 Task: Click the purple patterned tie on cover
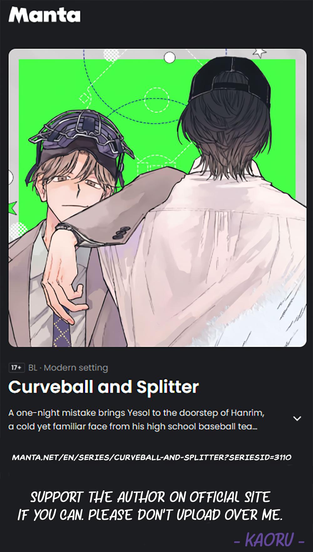coord(62,325)
